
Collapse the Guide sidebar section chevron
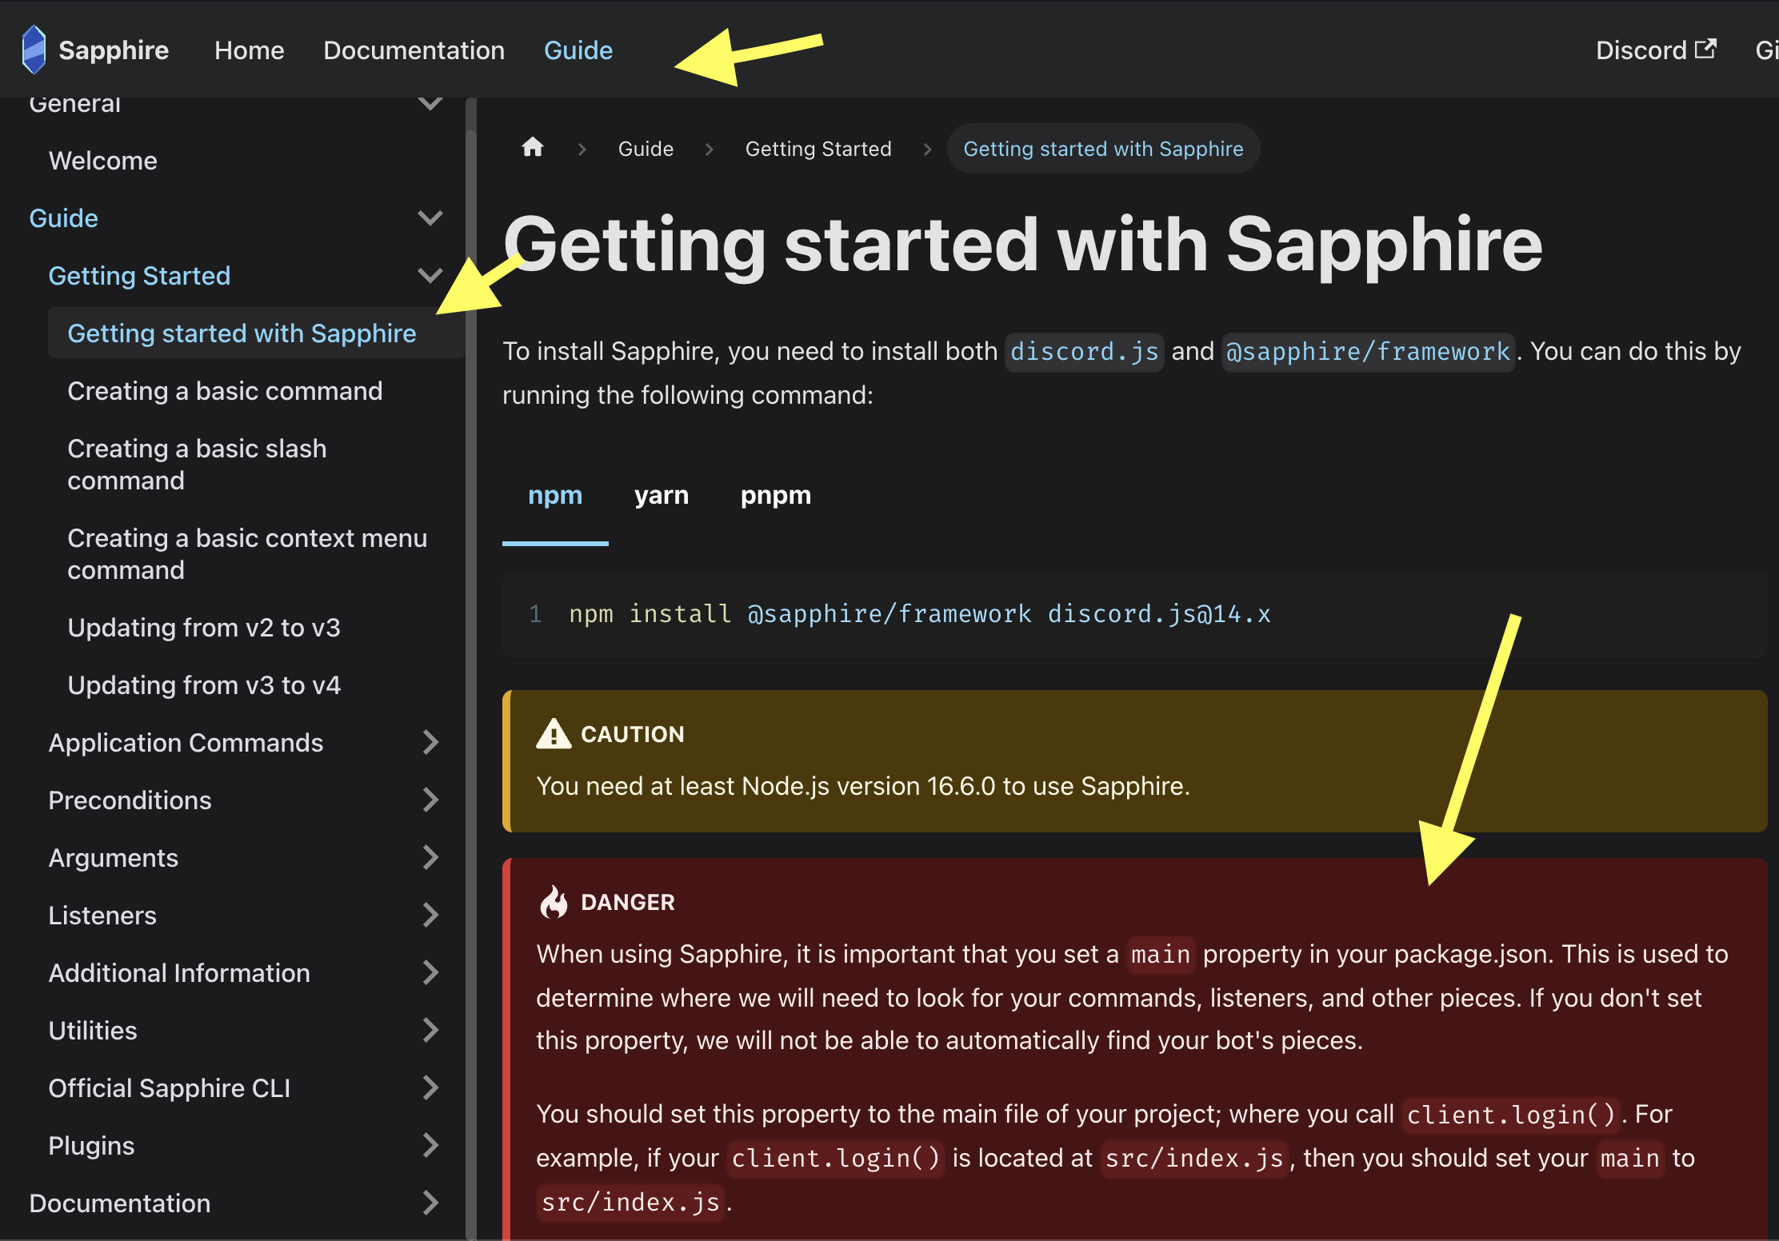tap(430, 218)
